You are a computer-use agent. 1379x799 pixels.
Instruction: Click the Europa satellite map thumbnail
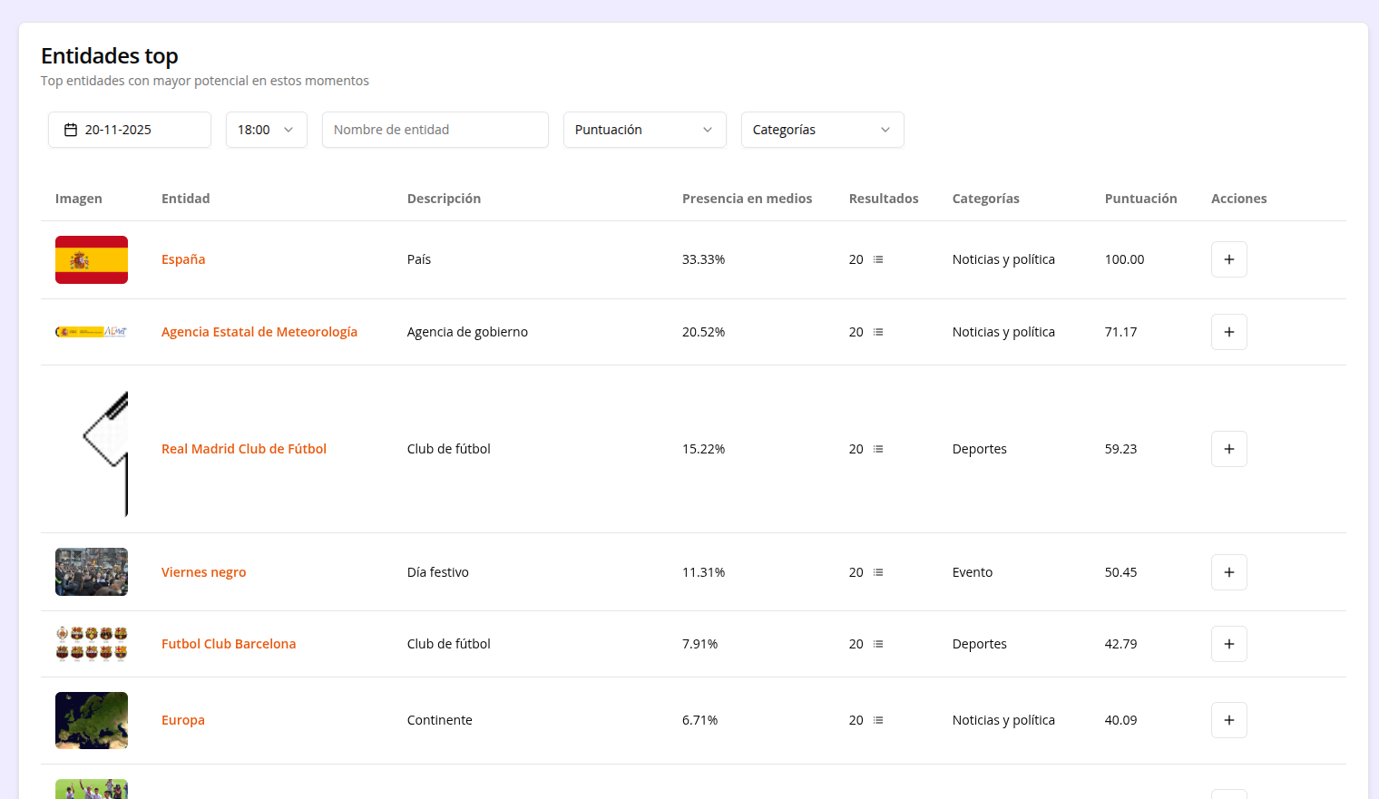point(92,720)
